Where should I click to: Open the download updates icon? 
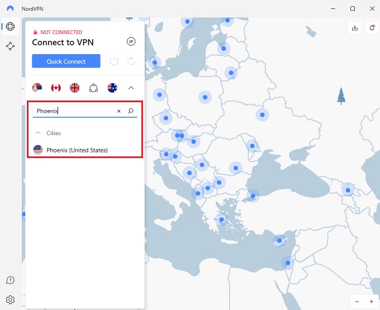point(355,28)
